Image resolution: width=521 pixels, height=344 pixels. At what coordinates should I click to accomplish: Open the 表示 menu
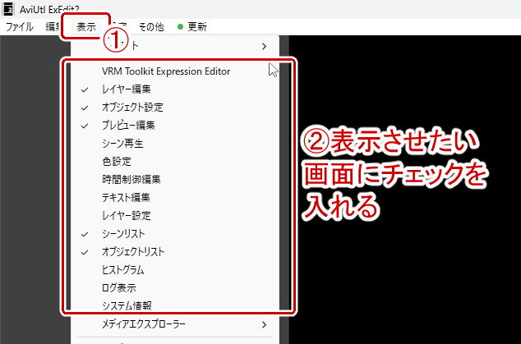pyautogui.click(x=85, y=26)
